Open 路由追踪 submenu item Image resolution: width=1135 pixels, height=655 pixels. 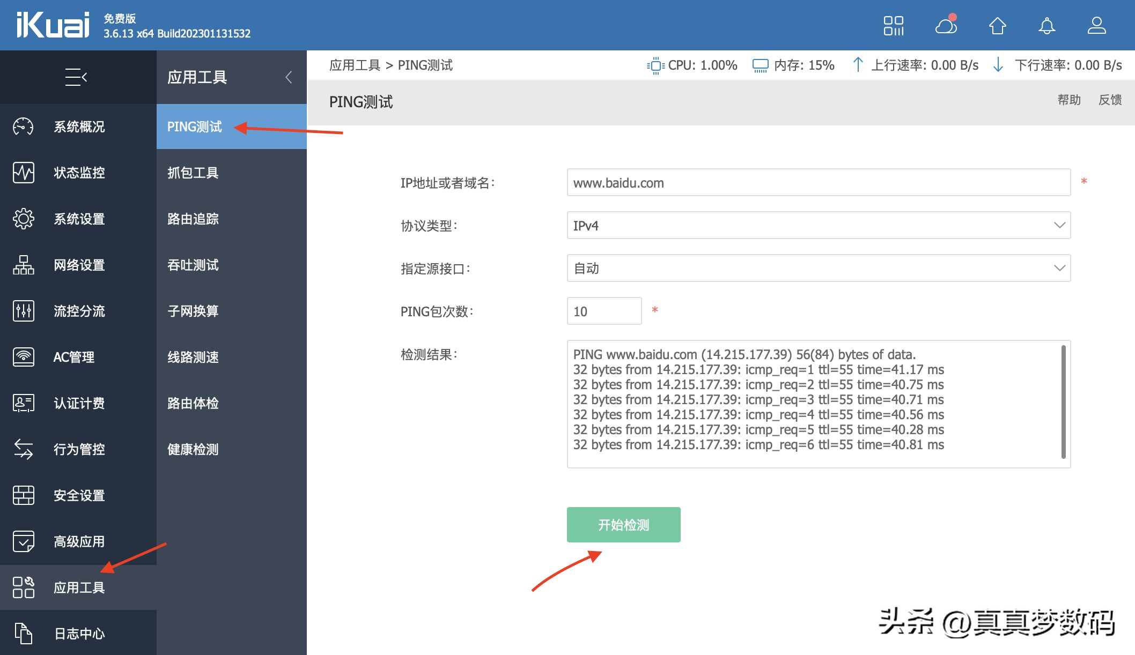click(x=232, y=219)
